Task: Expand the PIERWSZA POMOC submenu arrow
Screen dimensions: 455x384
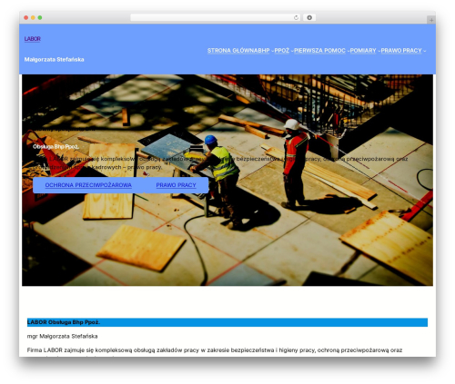Action: point(348,51)
